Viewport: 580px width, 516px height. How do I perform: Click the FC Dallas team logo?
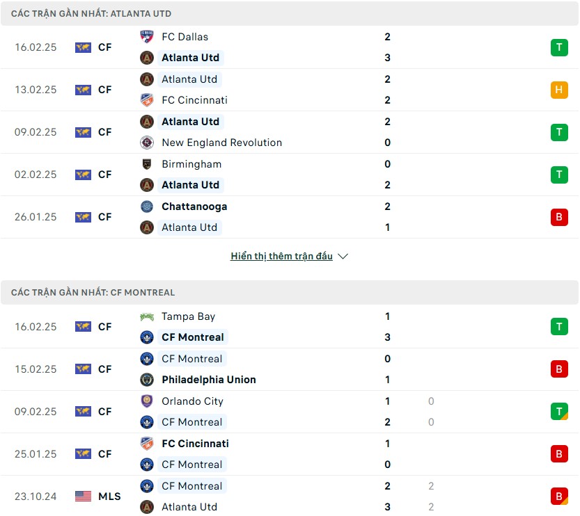(x=147, y=37)
